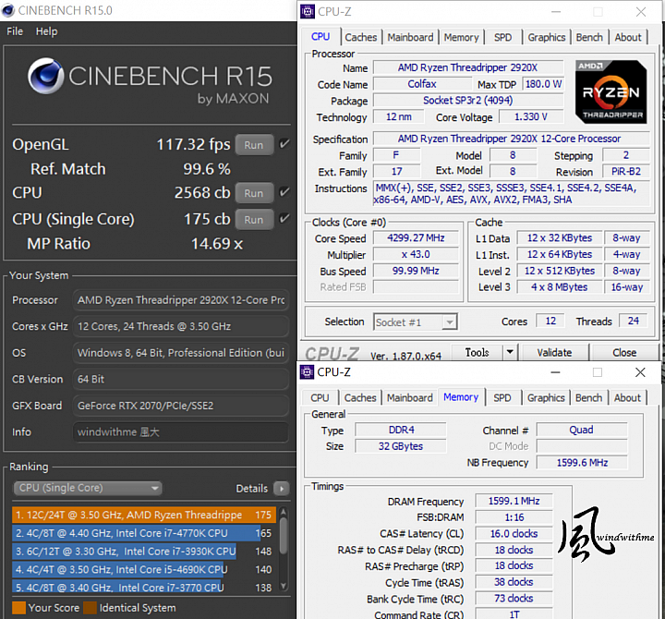
Task: Switch to Graphics tab in upper CPU-Z
Action: pyautogui.click(x=546, y=37)
